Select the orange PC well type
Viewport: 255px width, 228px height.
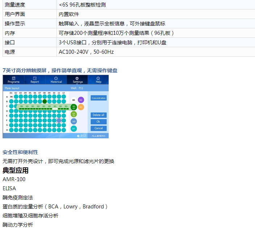click(81, 107)
